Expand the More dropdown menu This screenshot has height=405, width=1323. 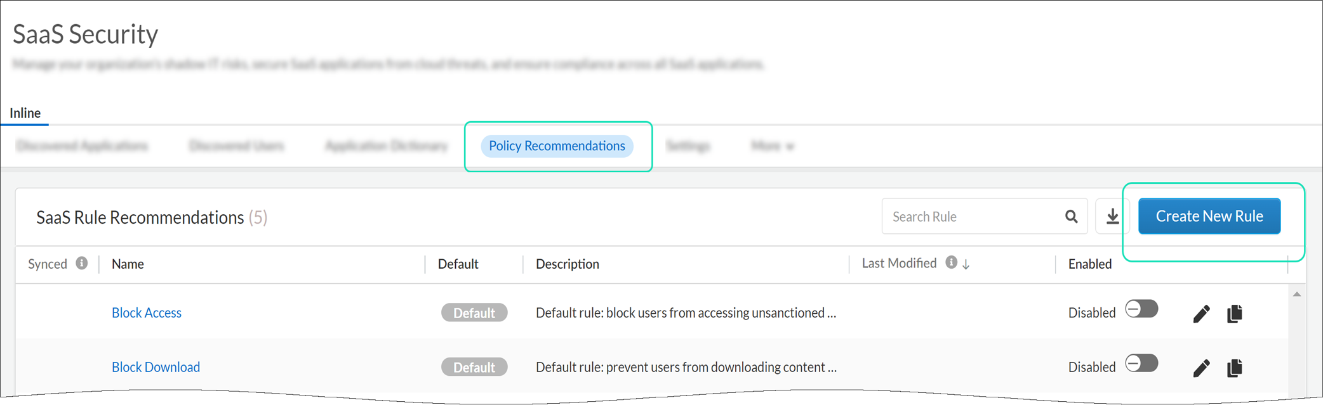[772, 146]
